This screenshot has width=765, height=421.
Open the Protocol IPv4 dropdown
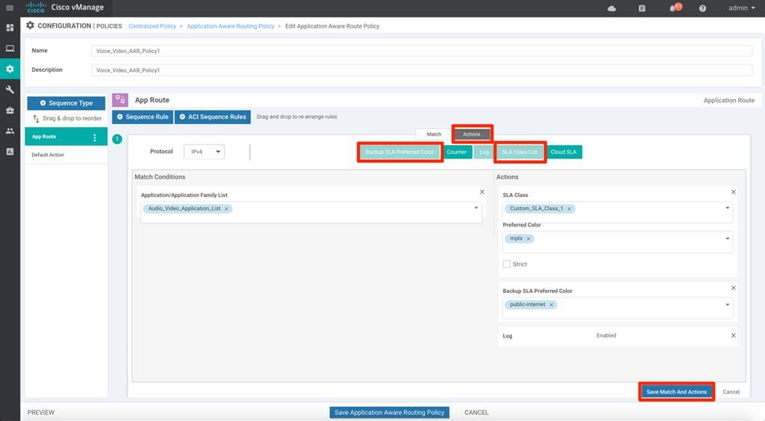(204, 152)
